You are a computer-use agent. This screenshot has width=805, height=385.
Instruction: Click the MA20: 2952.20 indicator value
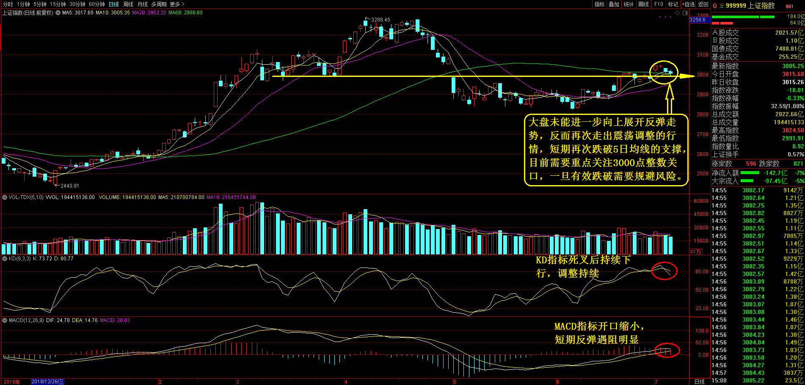tap(149, 13)
